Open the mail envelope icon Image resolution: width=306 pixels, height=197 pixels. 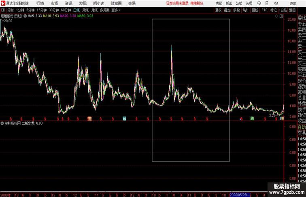point(276,3)
